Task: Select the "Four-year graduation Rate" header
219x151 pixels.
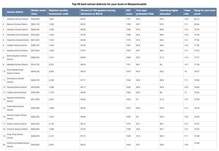Action: point(144,12)
